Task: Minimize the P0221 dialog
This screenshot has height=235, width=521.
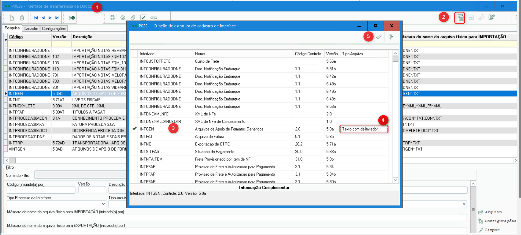Action: [x=359, y=26]
